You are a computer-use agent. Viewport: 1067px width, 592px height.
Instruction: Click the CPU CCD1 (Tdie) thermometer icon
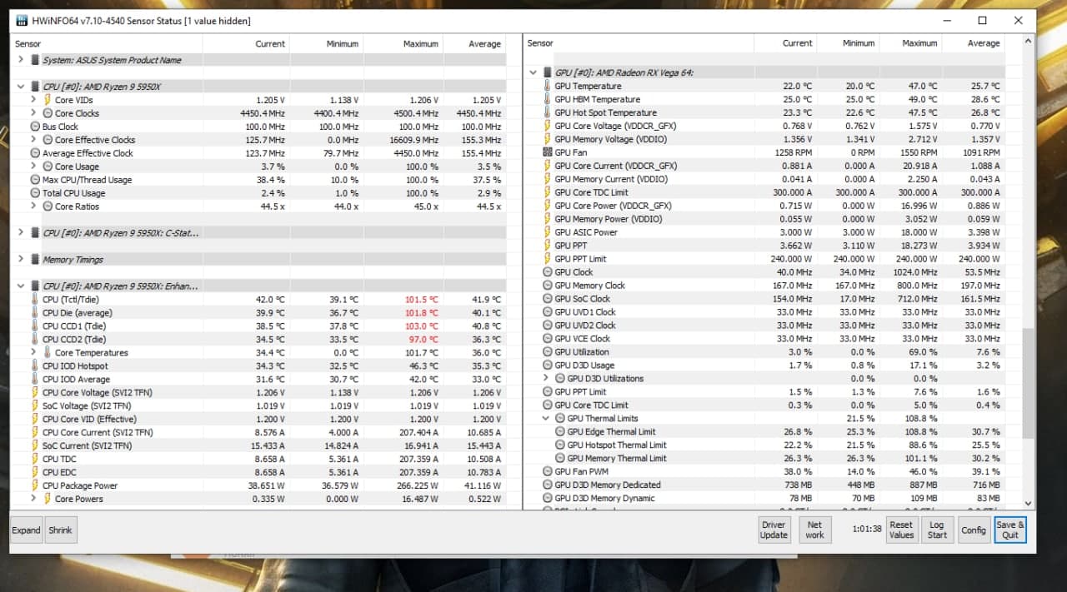click(34, 326)
